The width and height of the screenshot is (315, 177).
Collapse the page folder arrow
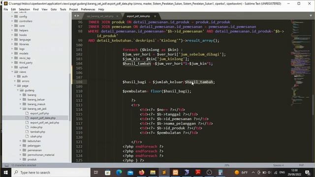(x=15, y=86)
